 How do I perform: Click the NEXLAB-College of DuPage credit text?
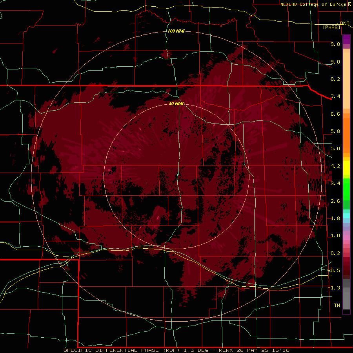click(x=313, y=4)
